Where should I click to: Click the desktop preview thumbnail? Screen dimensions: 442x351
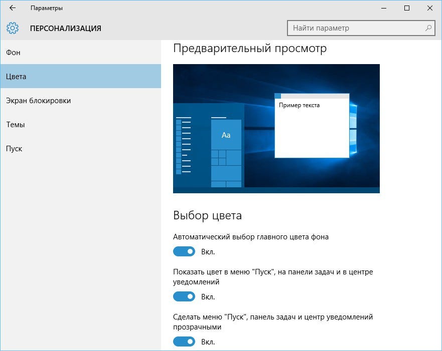pos(276,129)
